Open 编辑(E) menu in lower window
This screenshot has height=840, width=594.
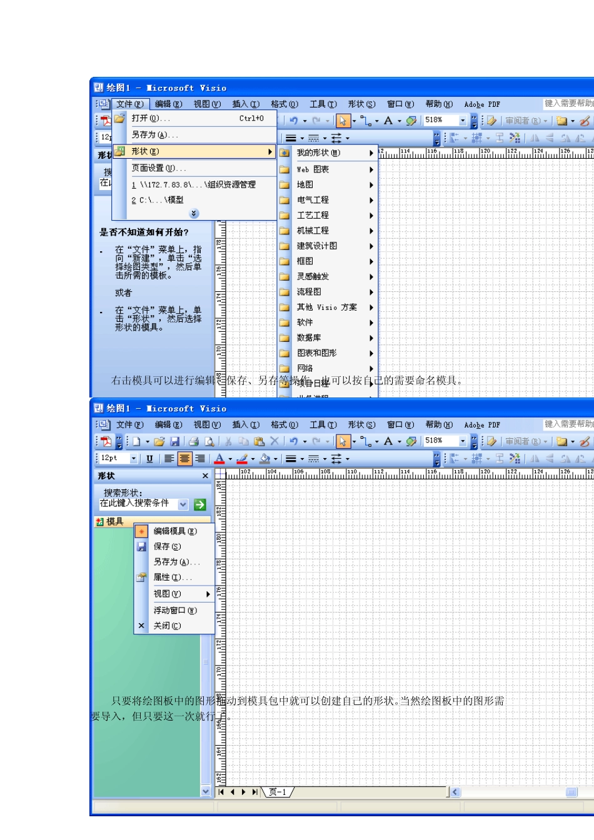169,424
